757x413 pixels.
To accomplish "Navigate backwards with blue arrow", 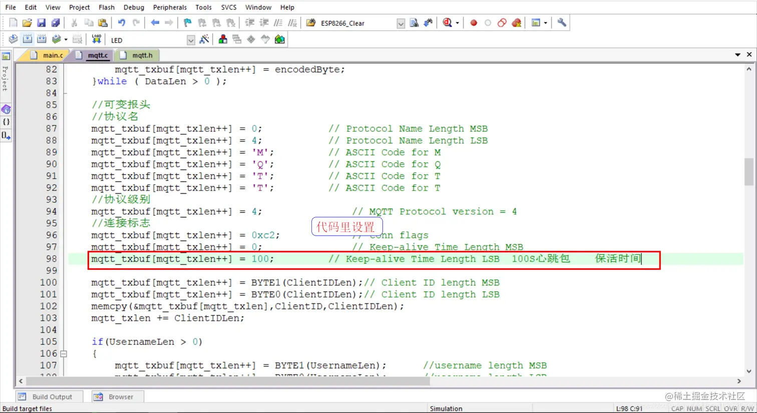I will [155, 23].
